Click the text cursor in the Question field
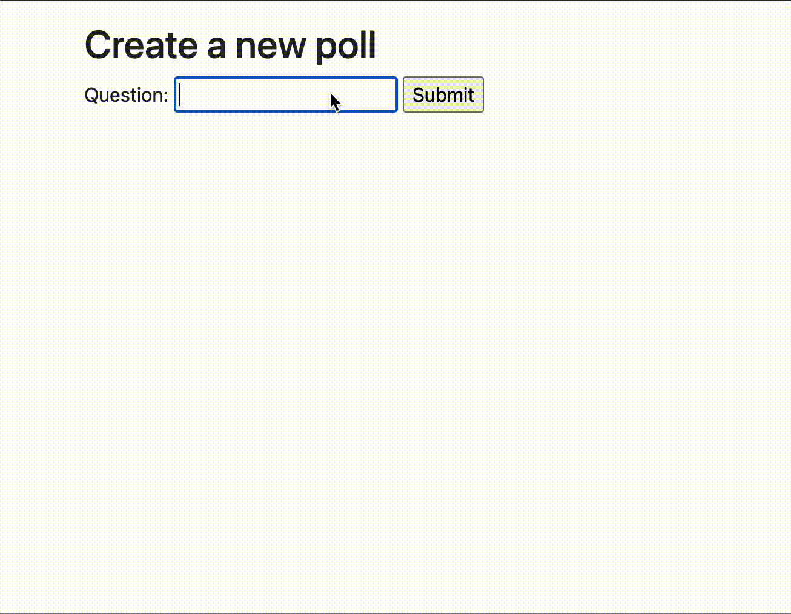This screenshot has height=614, width=791. (180, 94)
